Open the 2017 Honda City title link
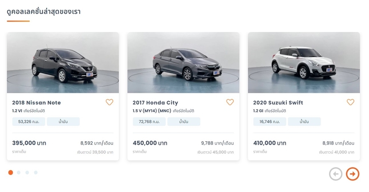 pyautogui.click(x=155, y=103)
